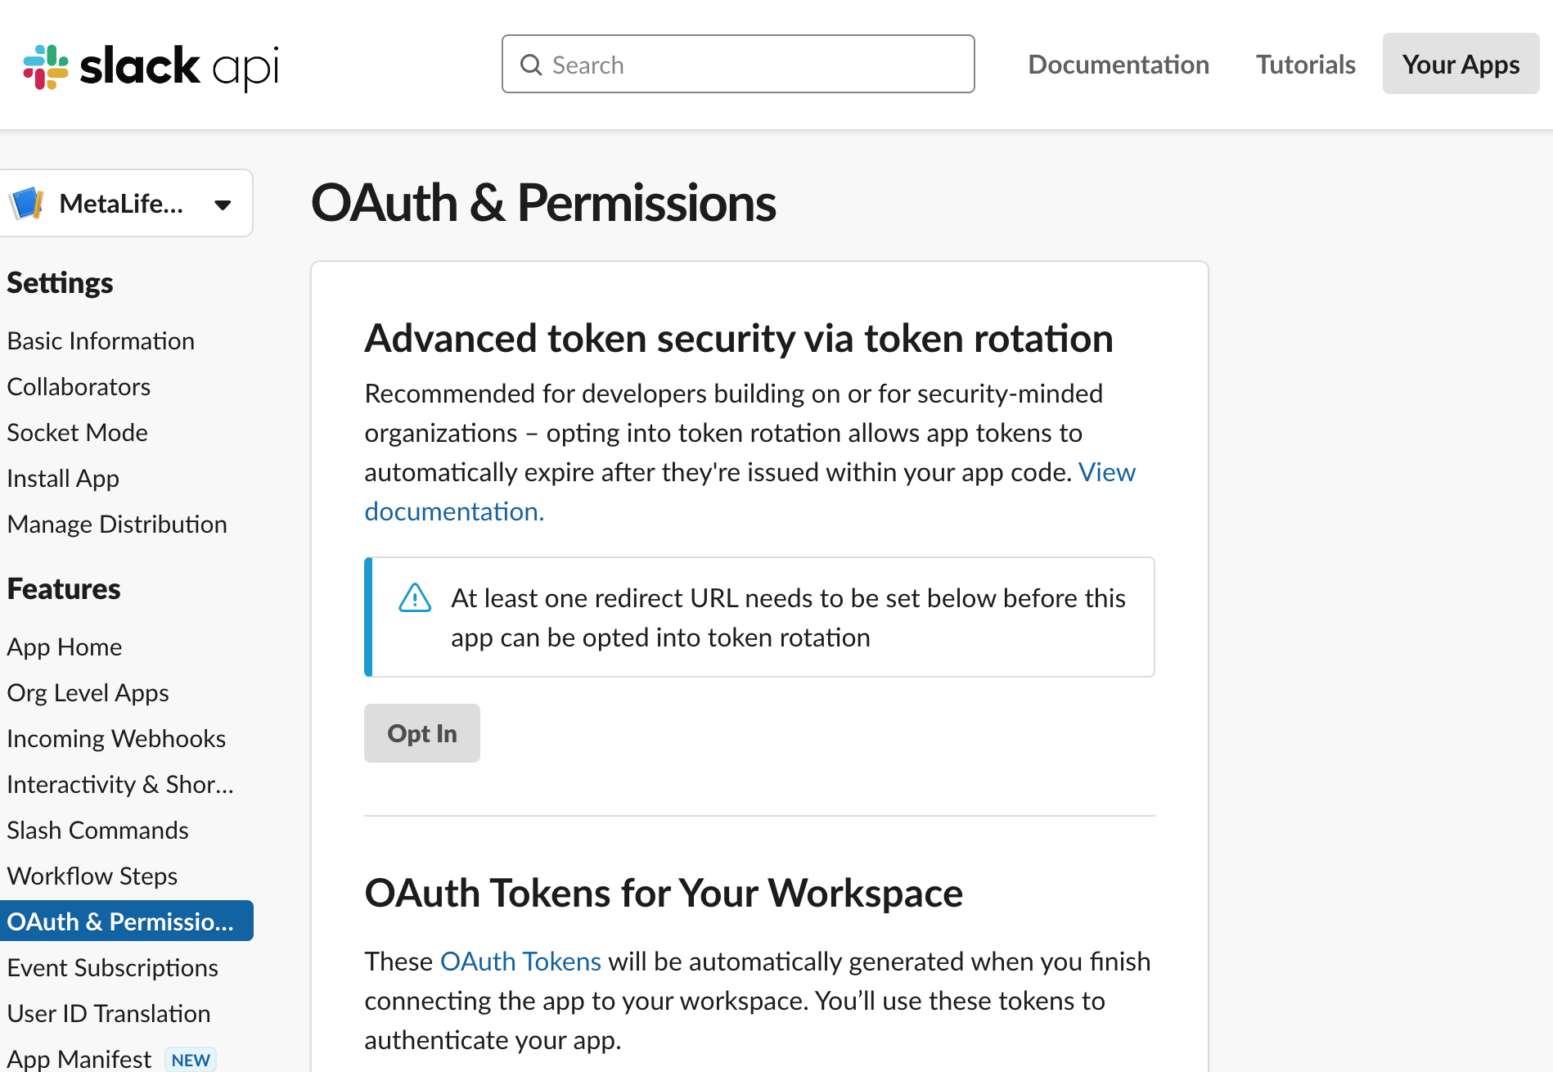1553x1072 pixels.
Task: Click the Slack API logo
Action: (151, 66)
